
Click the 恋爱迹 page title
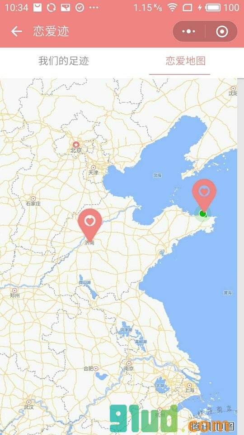coord(51,31)
